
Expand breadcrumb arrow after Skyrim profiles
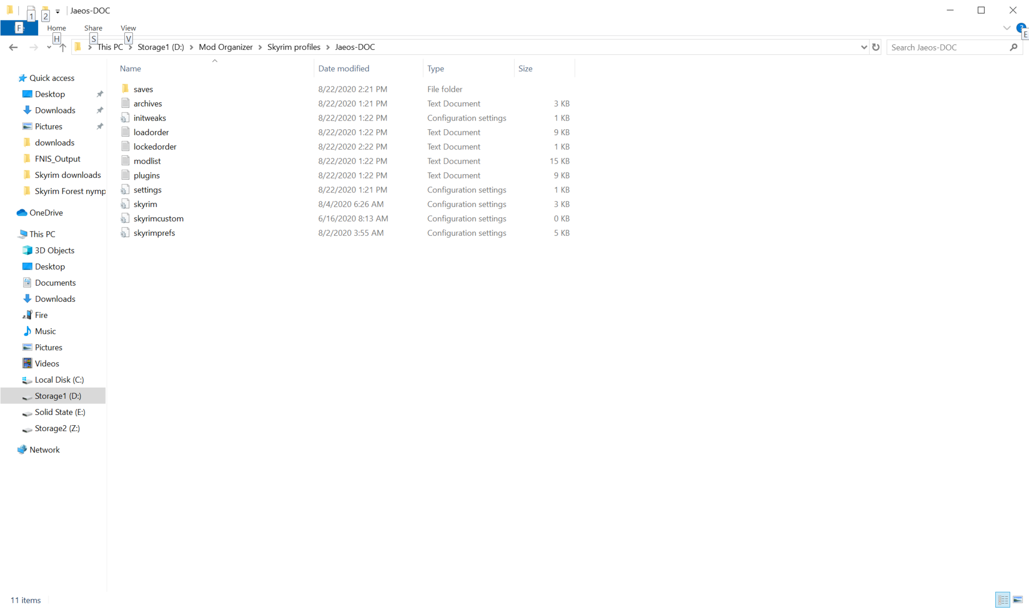pyautogui.click(x=328, y=47)
